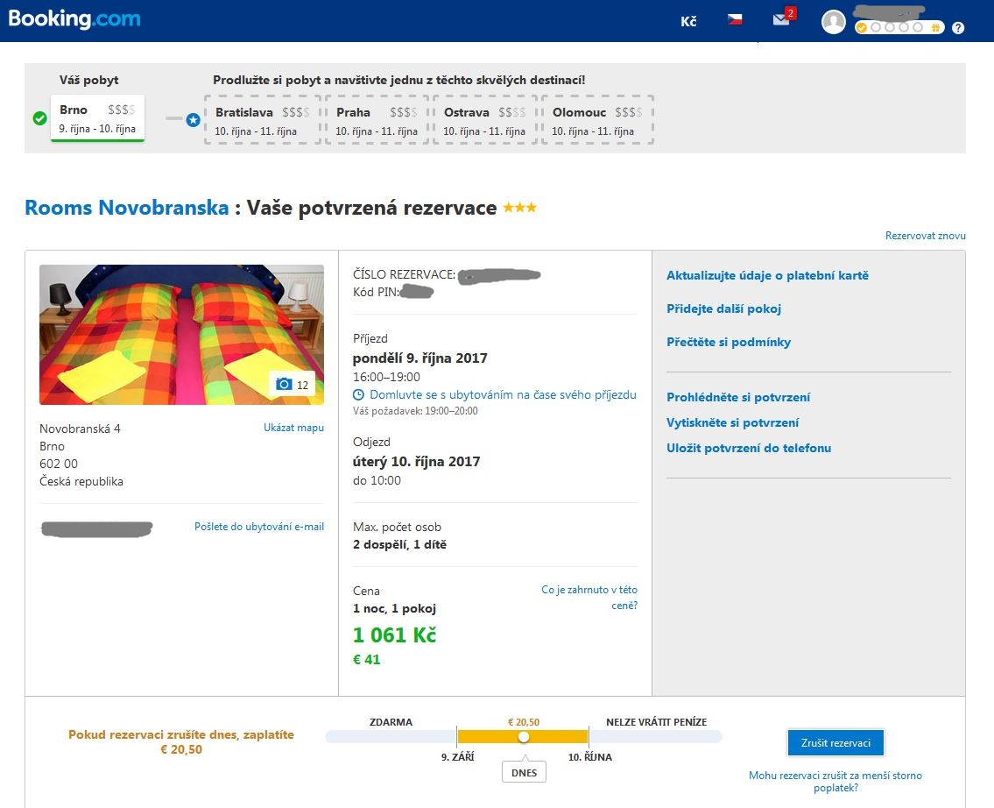Choose the Olomouc destination card

click(x=597, y=120)
